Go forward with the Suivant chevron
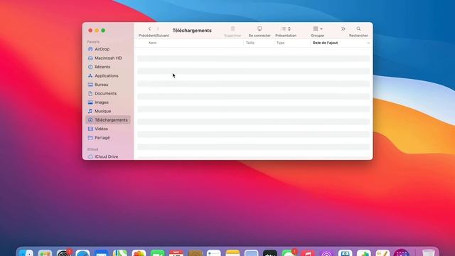 [158, 28]
